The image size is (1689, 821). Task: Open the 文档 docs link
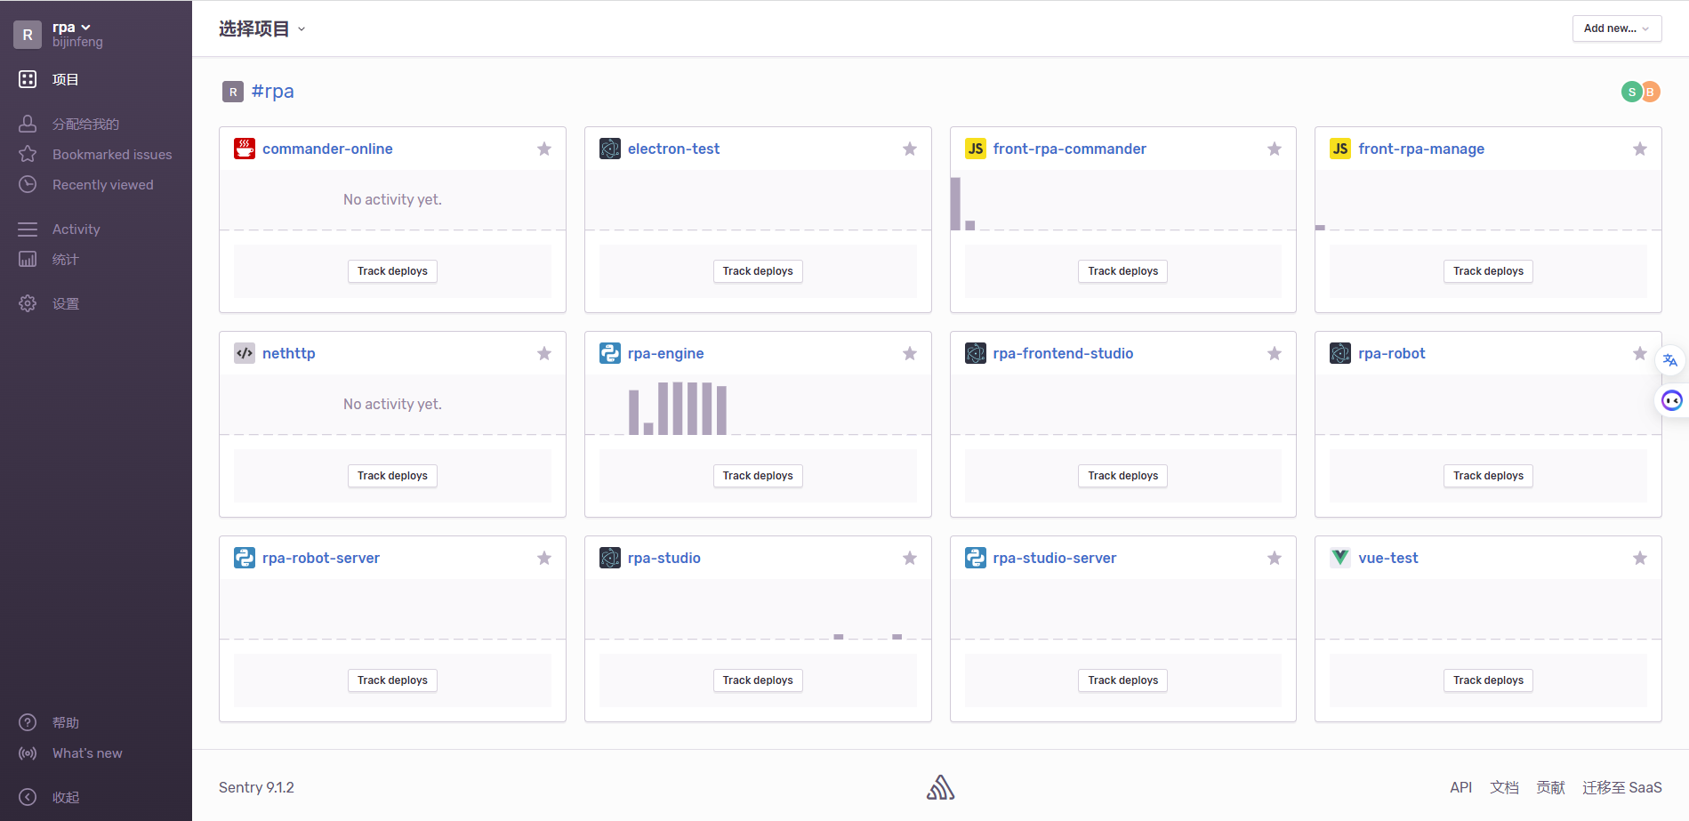[x=1505, y=787]
